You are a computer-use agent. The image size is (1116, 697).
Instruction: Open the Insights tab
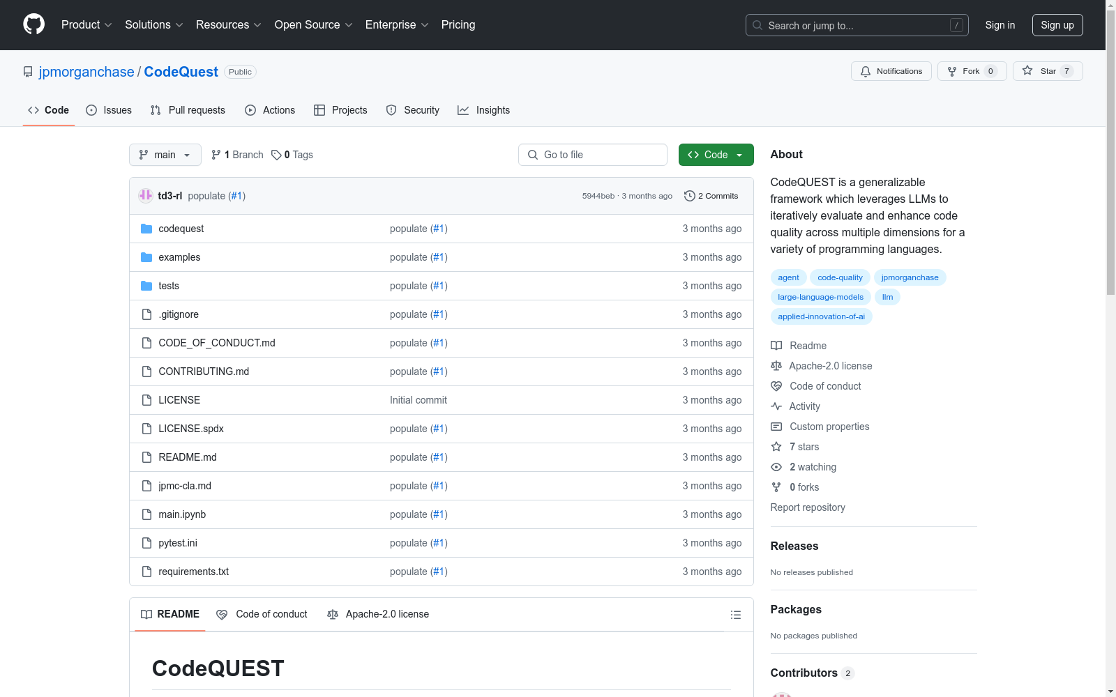pos(483,110)
